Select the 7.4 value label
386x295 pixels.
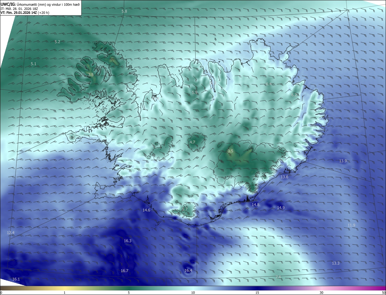(278, 277)
